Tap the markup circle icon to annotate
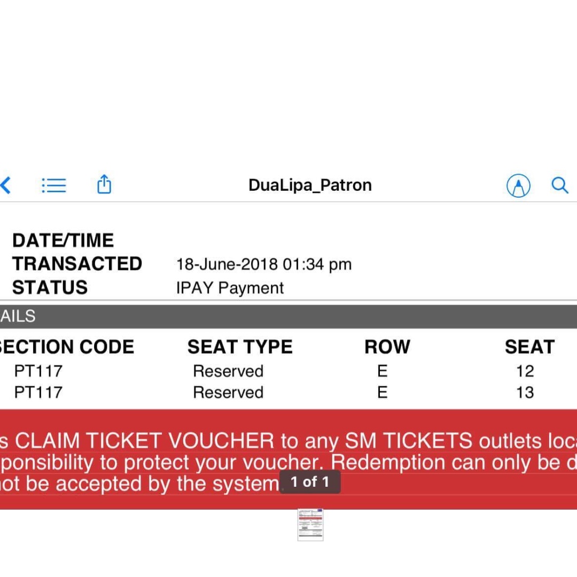 click(518, 185)
